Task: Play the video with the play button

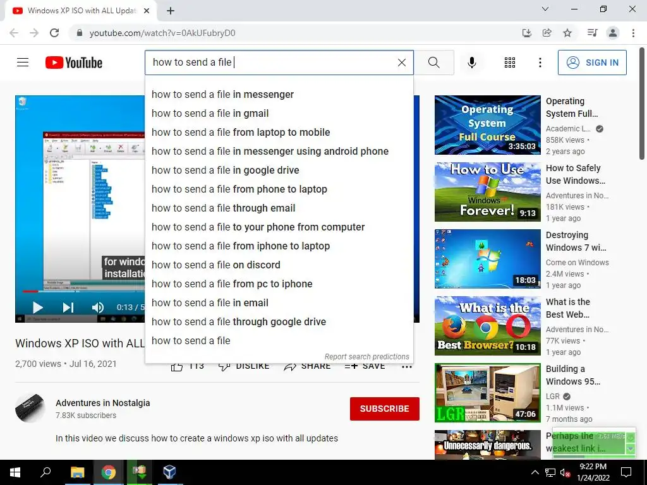Action: [37, 308]
